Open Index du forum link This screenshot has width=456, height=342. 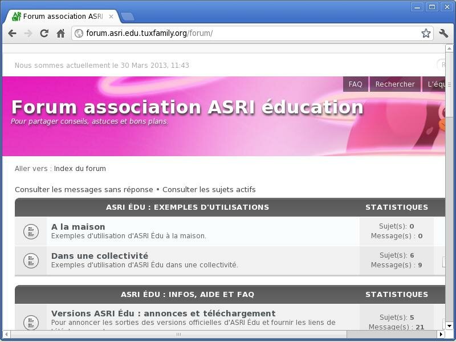pos(80,169)
